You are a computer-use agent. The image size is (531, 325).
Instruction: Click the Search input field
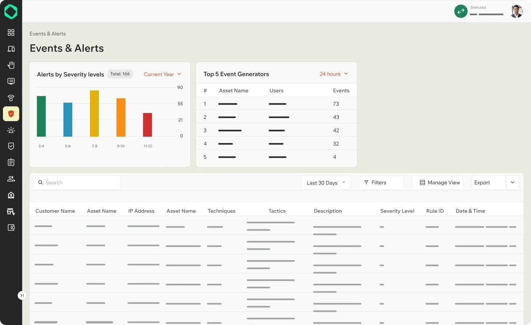point(77,182)
